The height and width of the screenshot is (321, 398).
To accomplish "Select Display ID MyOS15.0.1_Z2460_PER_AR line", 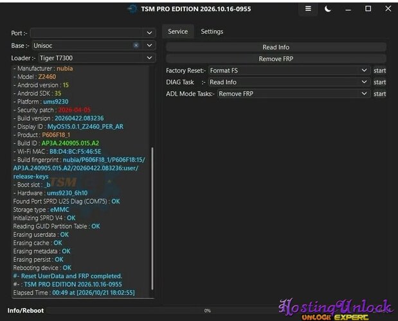I will point(68,126).
